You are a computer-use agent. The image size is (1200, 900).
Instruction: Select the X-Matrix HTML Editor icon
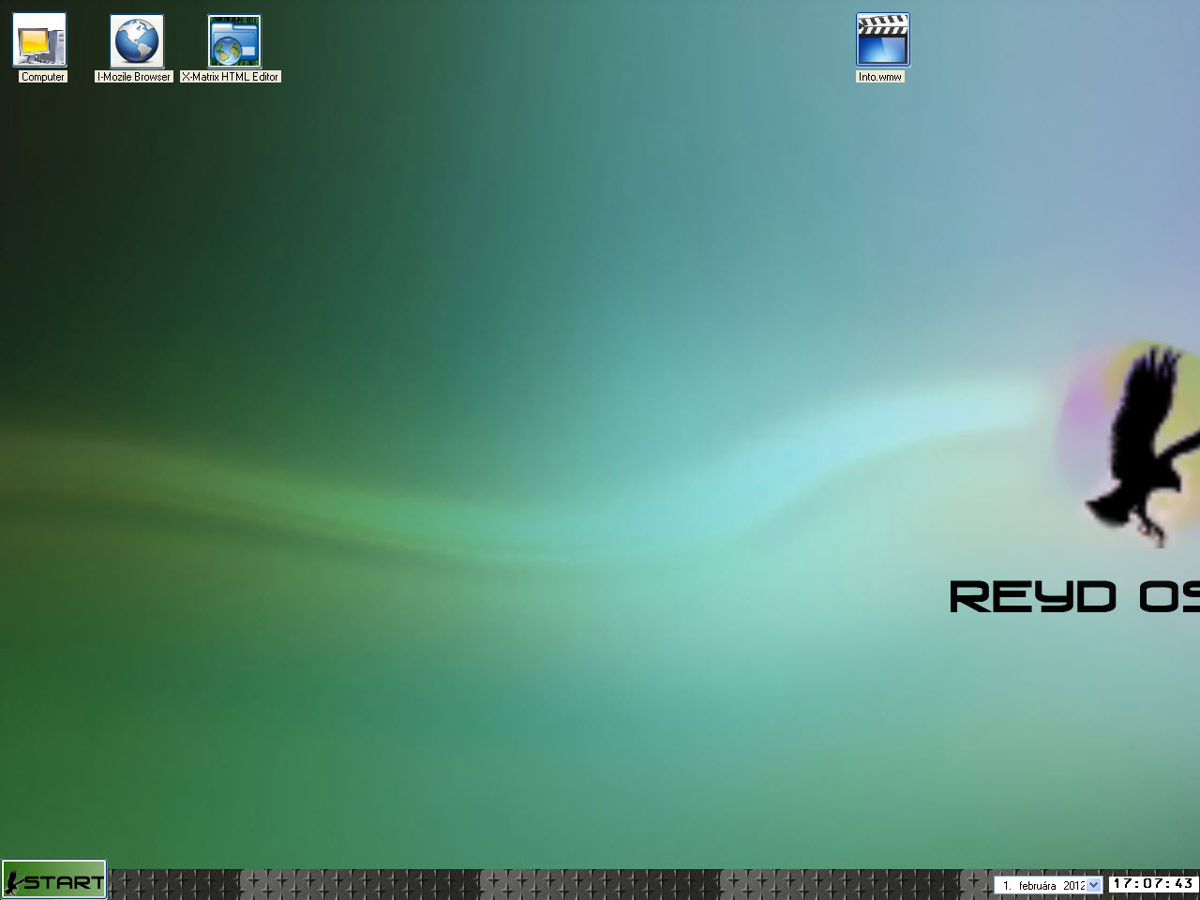click(233, 41)
